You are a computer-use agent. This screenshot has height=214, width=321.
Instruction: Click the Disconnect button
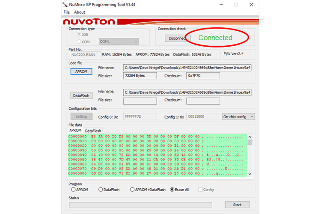178,38
